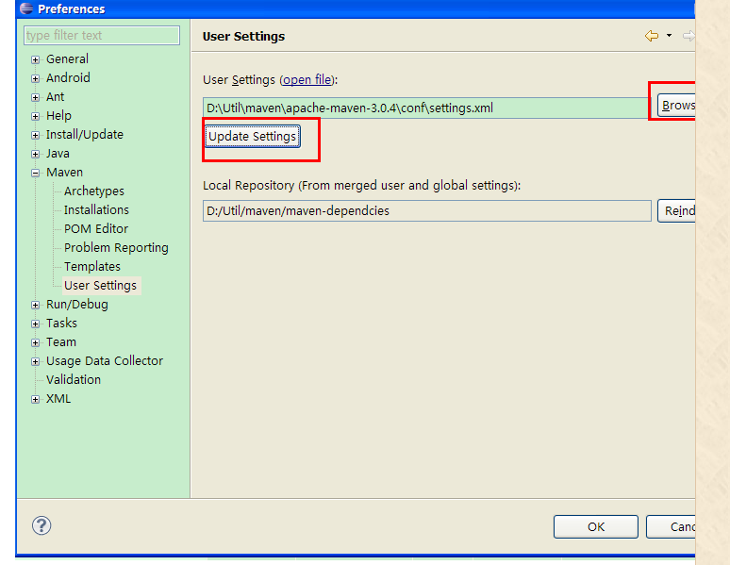This screenshot has height=565, width=730.
Task: Open Maven Problem Reporting page
Action: [x=116, y=248]
